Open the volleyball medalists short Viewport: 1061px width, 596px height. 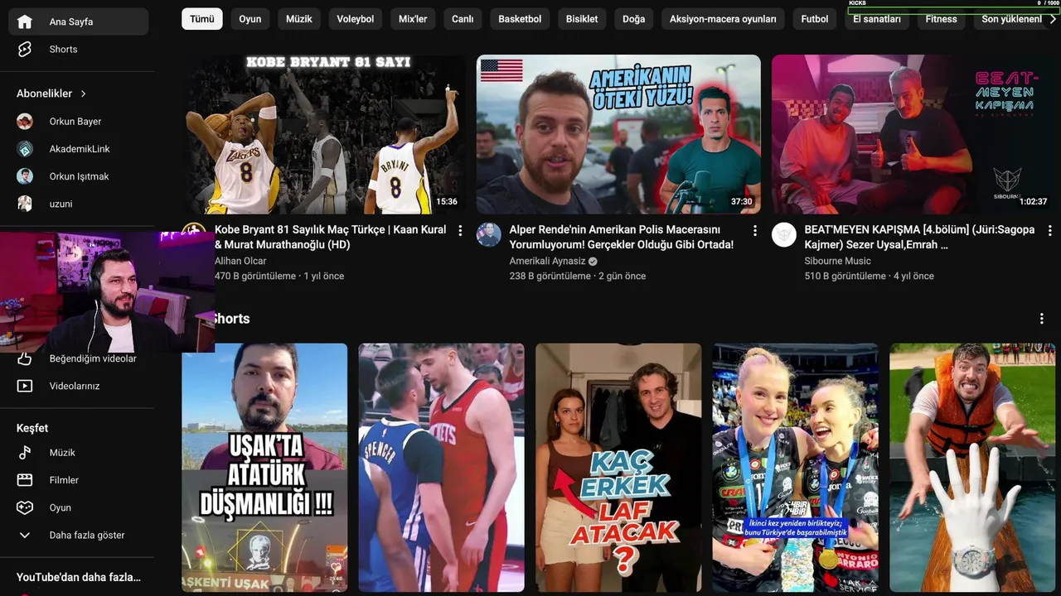[x=796, y=468]
